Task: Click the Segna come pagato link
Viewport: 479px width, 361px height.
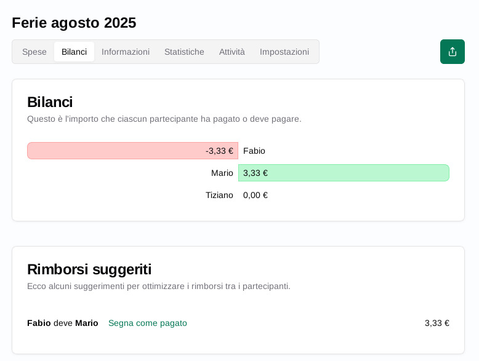Action: 148,323
